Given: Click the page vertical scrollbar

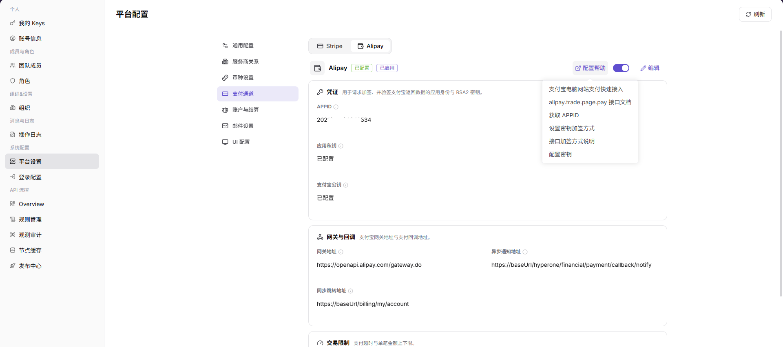Looking at the screenshot, I should click(x=781, y=163).
